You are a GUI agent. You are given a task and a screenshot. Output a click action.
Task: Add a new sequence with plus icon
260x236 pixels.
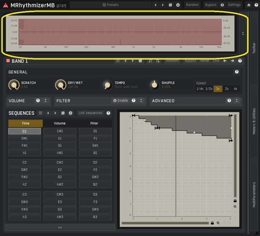(70, 113)
